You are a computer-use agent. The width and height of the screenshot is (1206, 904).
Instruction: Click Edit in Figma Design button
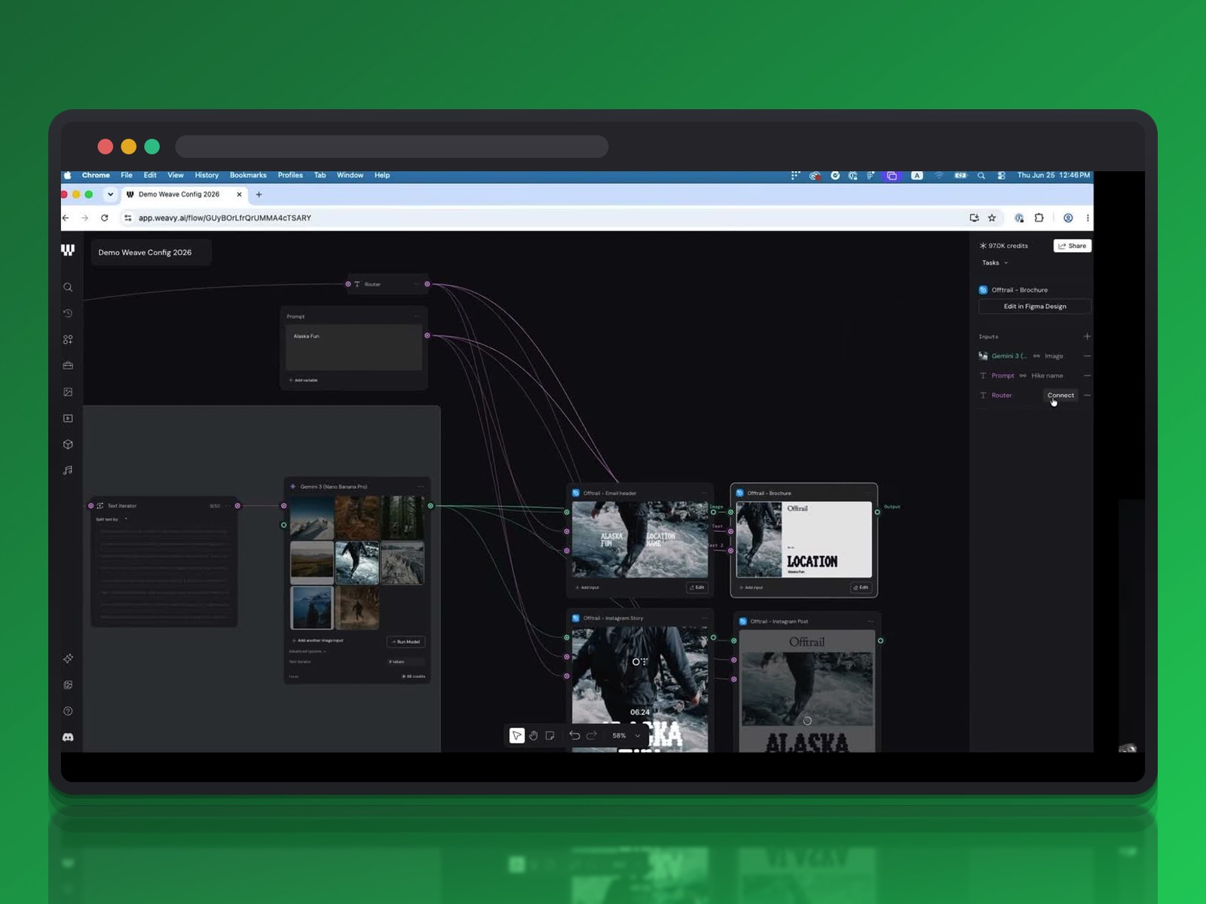(x=1035, y=307)
